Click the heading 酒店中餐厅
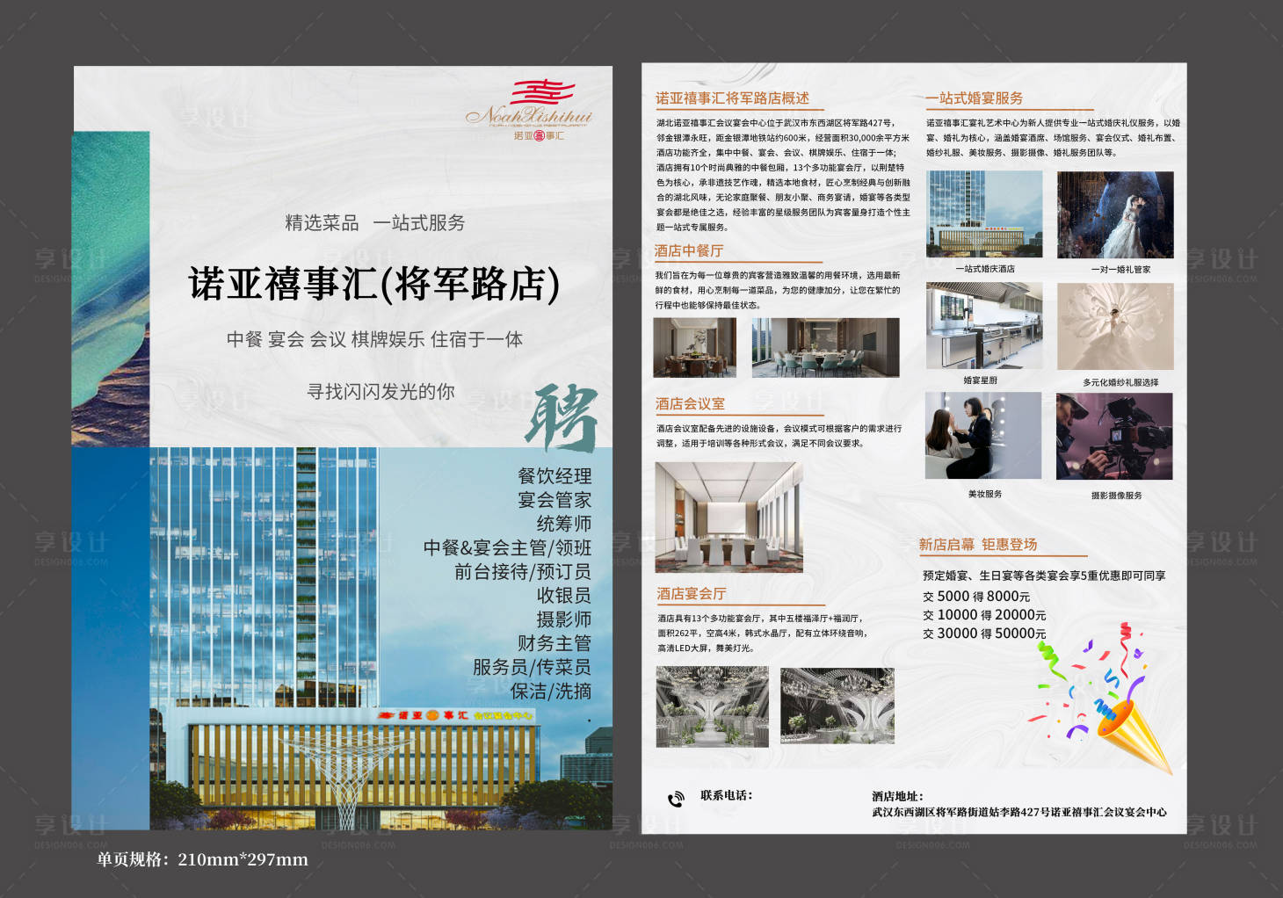Image resolution: width=1283 pixels, height=898 pixels. click(689, 251)
